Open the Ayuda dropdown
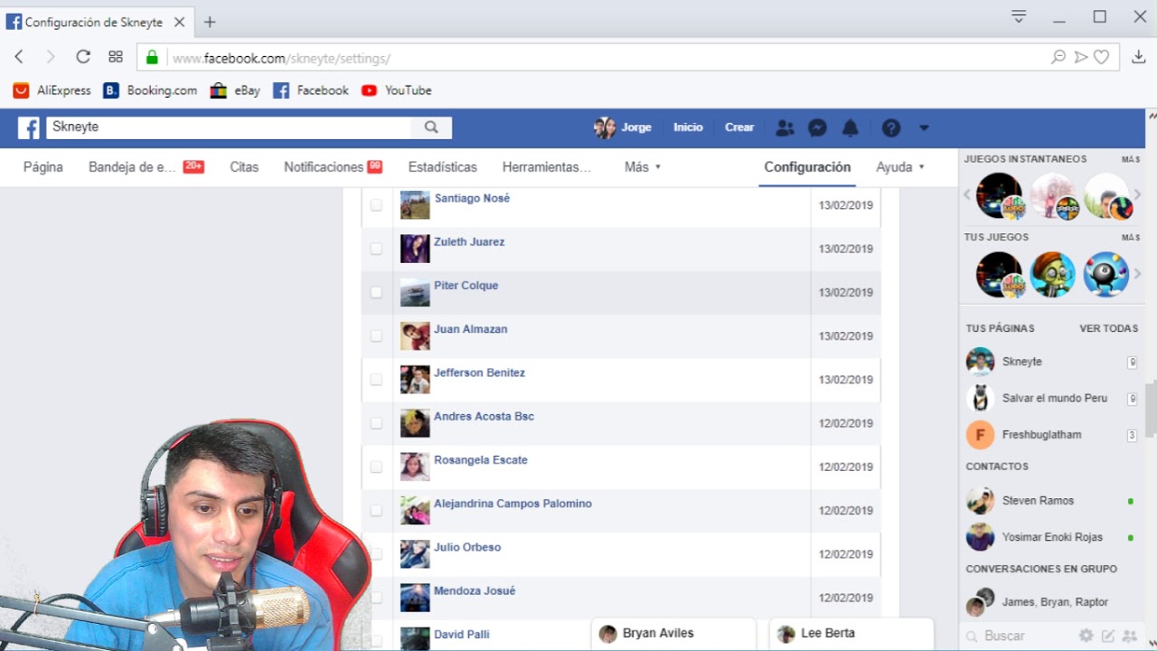 tap(899, 167)
